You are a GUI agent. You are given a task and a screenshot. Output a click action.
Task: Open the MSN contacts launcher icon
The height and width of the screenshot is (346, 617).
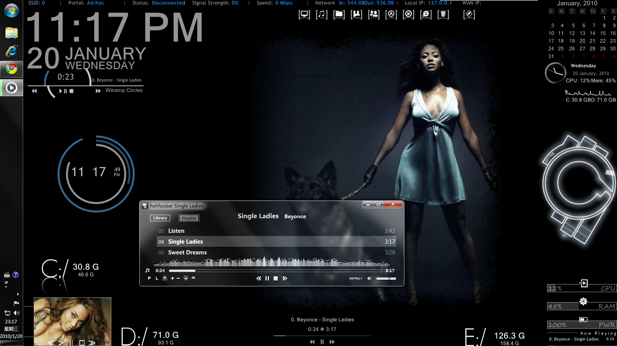click(374, 15)
